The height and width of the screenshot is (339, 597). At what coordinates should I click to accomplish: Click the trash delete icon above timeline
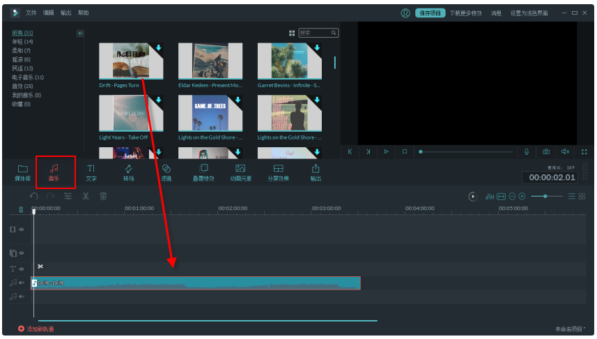[x=103, y=196]
